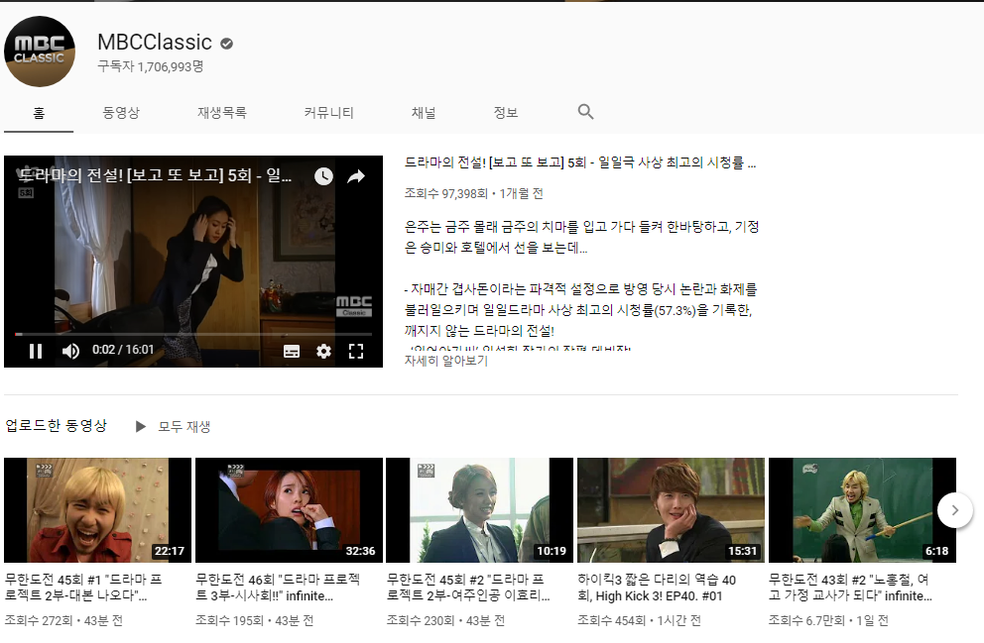Click 조회수 272회 • 43분 전 text
The image size is (984, 643).
click(x=63, y=620)
